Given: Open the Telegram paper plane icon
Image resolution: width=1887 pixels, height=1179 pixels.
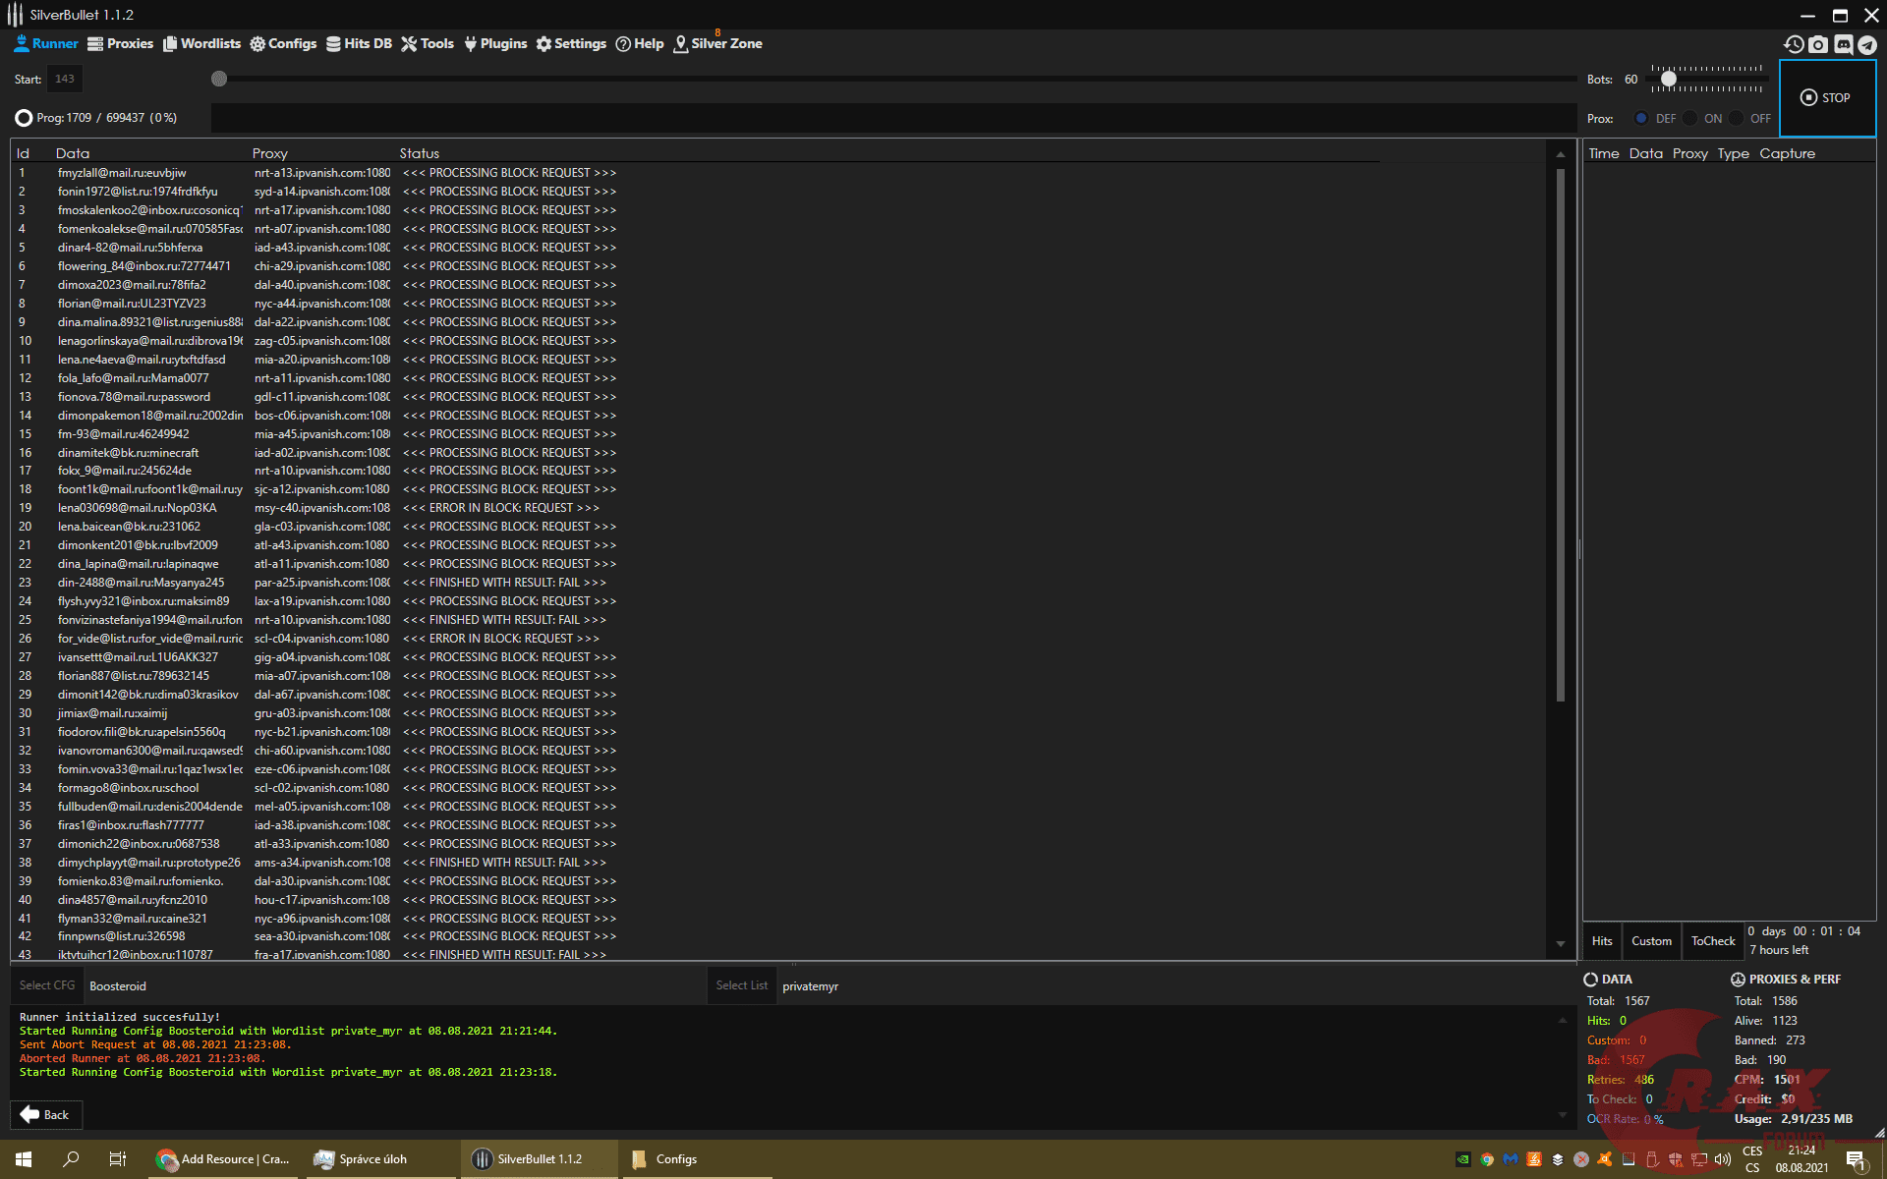Looking at the screenshot, I should (1867, 44).
